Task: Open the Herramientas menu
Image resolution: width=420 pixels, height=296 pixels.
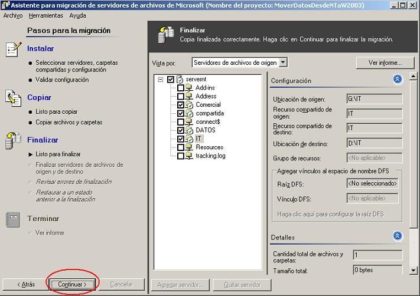Action: pyautogui.click(x=46, y=15)
